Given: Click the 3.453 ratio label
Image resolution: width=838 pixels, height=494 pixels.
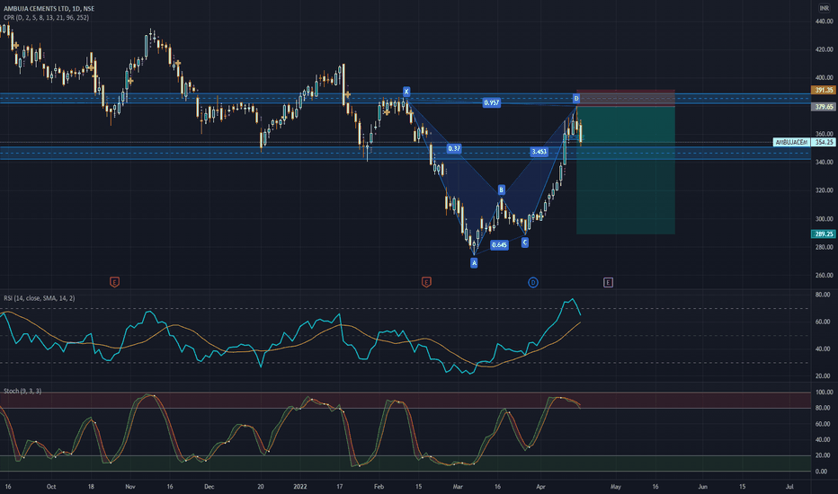Looking at the screenshot, I should click(539, 152).
